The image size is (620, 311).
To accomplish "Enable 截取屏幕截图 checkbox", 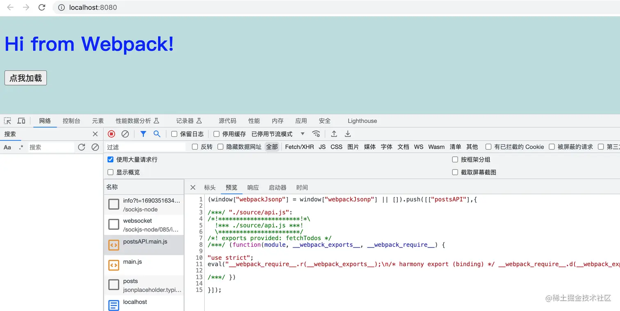I will tap(455, 172).
